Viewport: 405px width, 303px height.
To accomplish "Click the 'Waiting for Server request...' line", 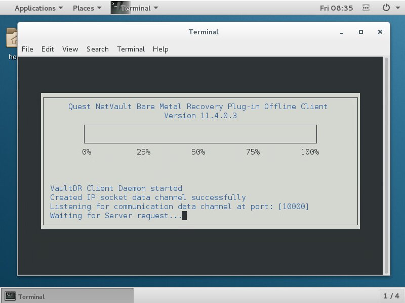I will [x=116, y=216].
